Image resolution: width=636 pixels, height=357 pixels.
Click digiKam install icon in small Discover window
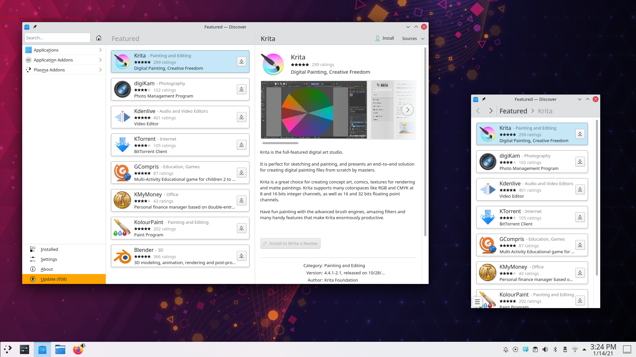pyautogui.click(x=580, y=162)
